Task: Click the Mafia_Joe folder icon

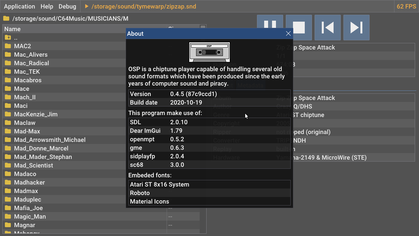Action: tap(8, 208)
